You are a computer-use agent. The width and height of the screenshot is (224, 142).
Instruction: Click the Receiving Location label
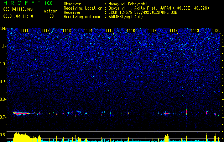[83, 8]
